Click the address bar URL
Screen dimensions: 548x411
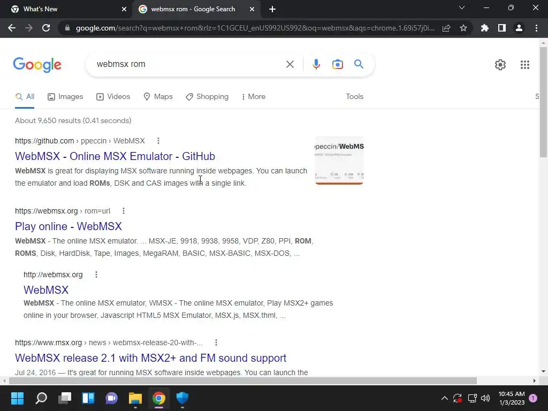255,28
